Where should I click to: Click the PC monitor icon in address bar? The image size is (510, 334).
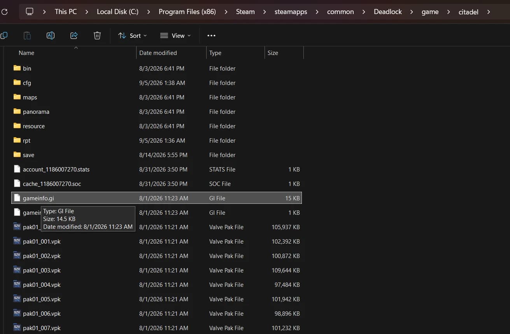click(30, 12)
